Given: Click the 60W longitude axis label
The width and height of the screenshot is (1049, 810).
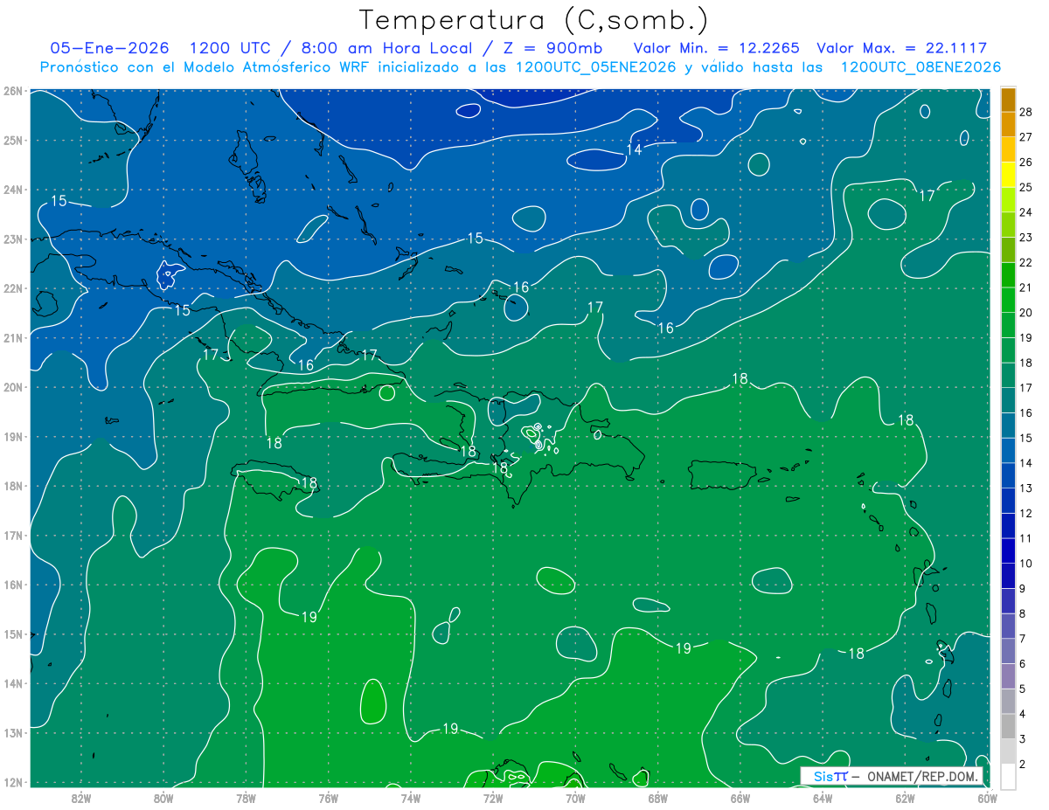Looking at the screenshot, I should click(987, 798).
